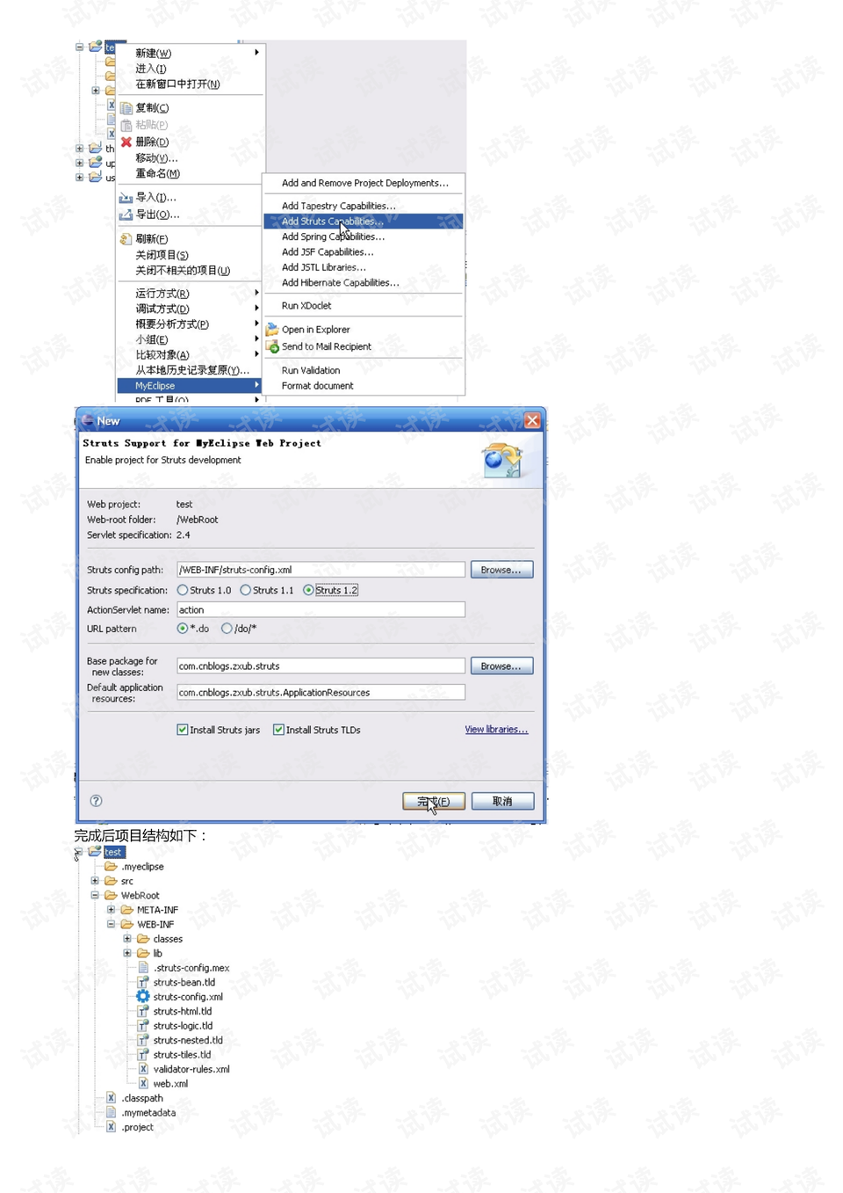Expand the classes folder node
This screenshot has width=843, height=1193.
[x=127, y=939]
